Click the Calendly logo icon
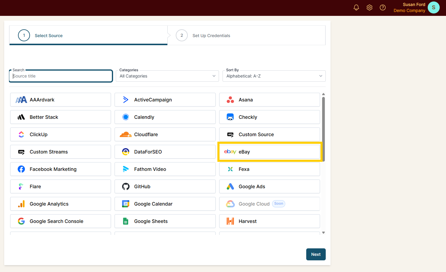Screen dimensions: 446x272 [x=126, y=117]
